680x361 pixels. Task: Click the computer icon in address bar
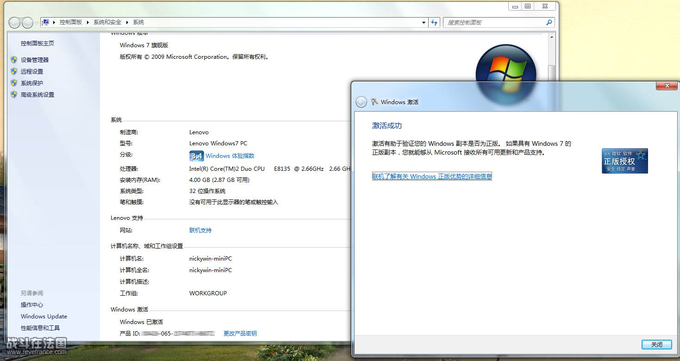point(46,22)
